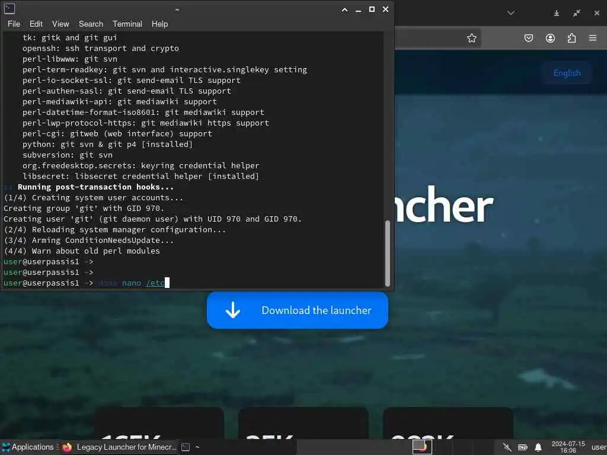Click '(3/4) Arming ConditionNeedsUpdate' line
Screen dimensions: 607x455
(x=89, y=241)
